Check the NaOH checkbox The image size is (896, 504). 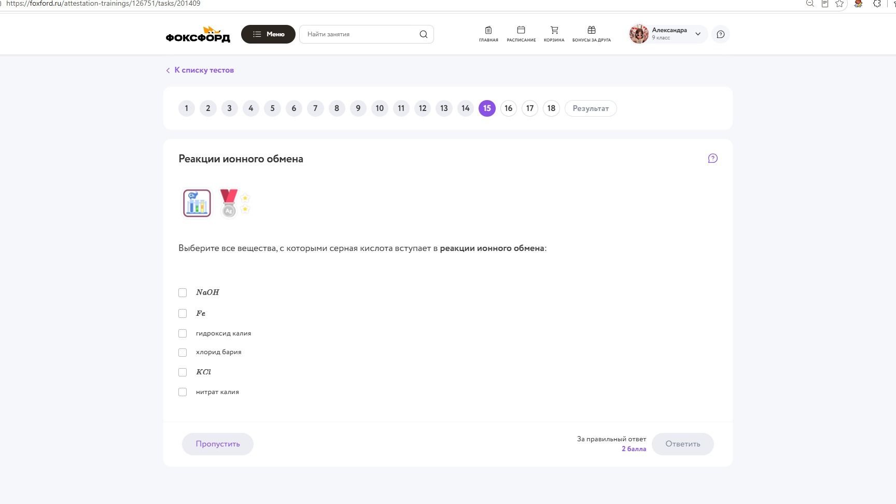click(183, 293)
